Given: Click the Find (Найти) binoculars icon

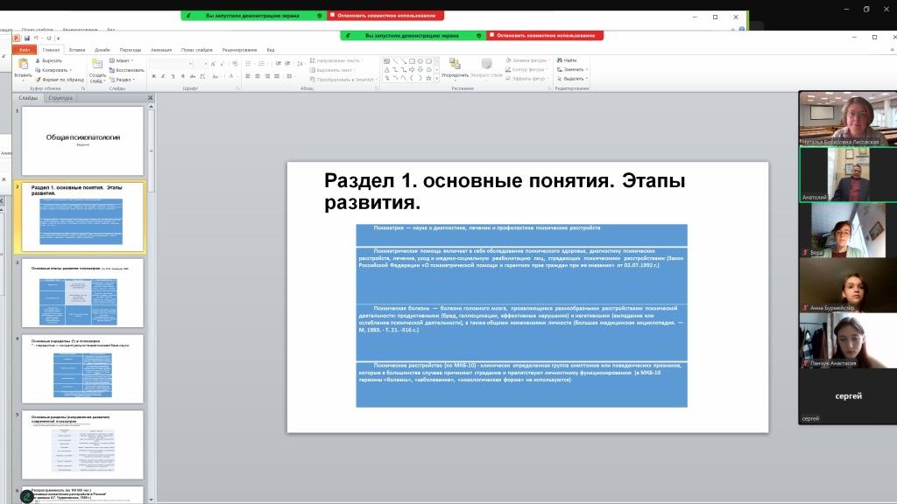Looking at the screenshot, I should pyautogui.click(x=559, y=60).
